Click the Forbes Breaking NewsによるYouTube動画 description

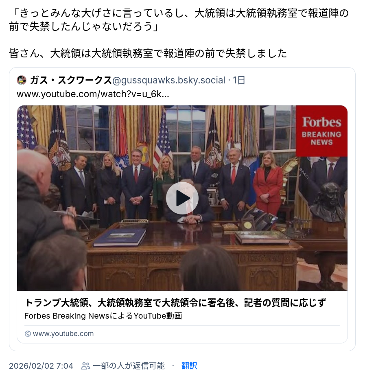(103, 316)
